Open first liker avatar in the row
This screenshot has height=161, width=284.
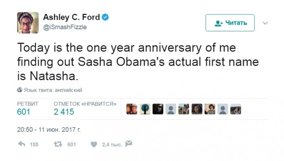pos(132,109)
